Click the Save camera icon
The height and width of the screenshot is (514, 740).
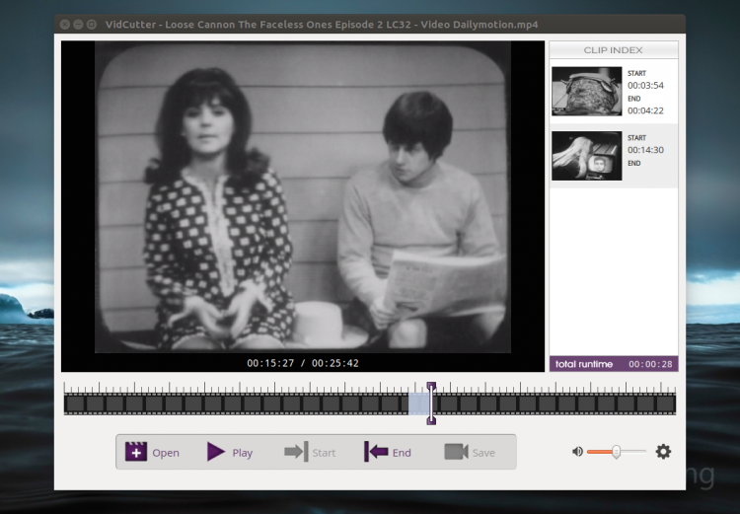pyautogui.click(x=456, y=452)
